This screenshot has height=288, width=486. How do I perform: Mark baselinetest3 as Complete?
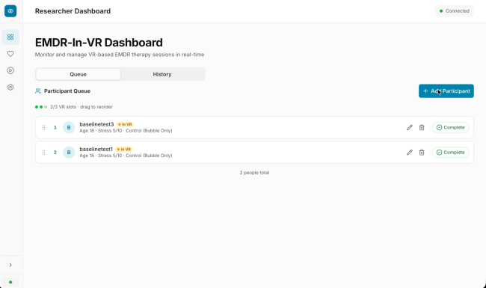pyautogui.click(x=450, y=127)
